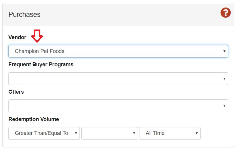Open the empty Redemption Volume amount dropdown
The width and height of the screenshot is (237, 150).
(x=109, y=133)
